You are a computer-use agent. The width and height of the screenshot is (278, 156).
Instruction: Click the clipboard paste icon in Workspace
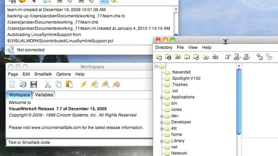69,84
